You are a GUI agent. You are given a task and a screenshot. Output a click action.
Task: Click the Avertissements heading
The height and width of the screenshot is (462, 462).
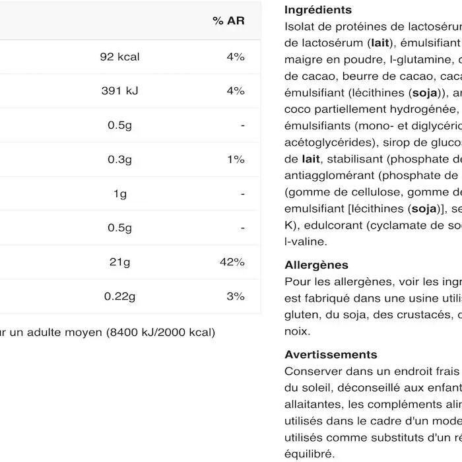[x=331, y=354]
